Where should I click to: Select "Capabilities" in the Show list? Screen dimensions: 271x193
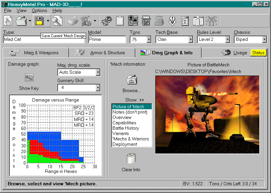coord(132,123)
